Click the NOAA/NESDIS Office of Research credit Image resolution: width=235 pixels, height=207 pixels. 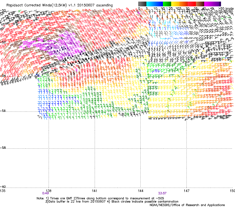click(187, 205)
